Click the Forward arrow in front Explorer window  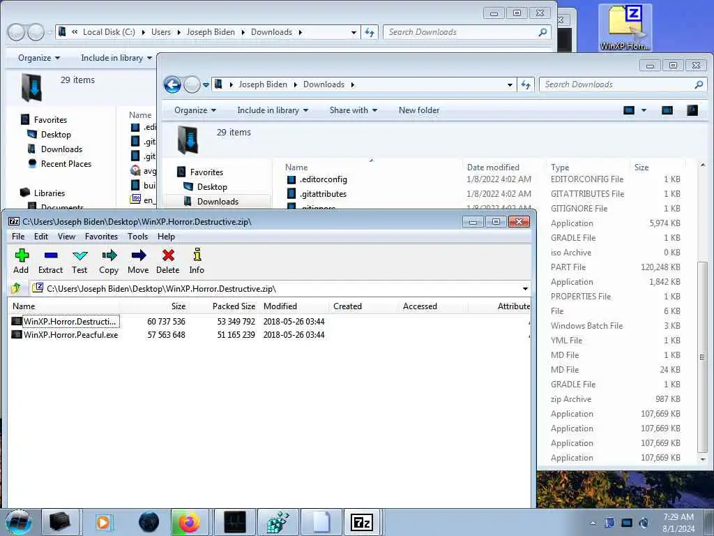[192, 84]
